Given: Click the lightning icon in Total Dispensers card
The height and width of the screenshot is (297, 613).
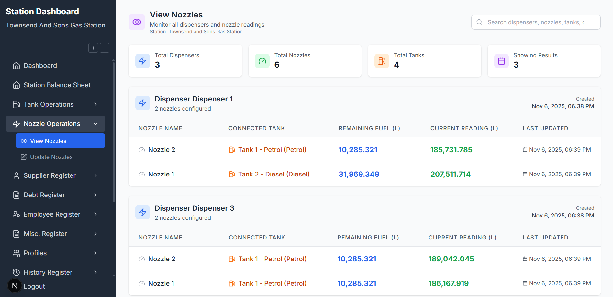Looking at the screenshot, I should [x=142, y=61].
